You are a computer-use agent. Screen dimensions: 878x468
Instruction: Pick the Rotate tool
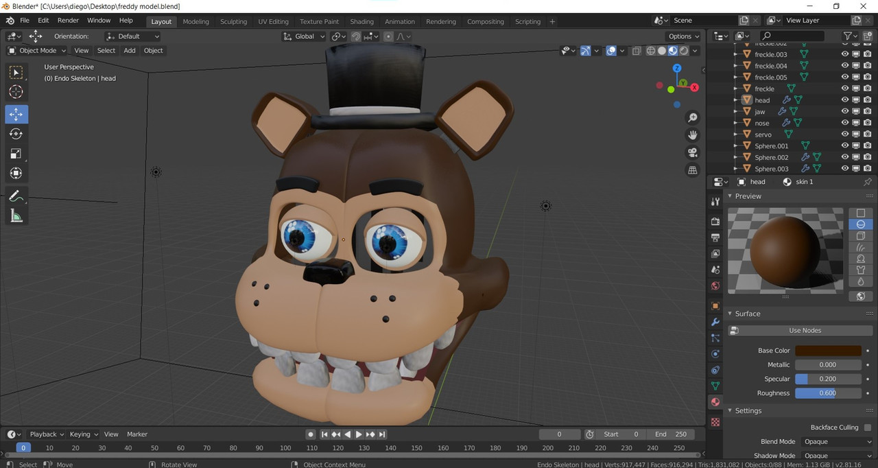coord(16,134)
